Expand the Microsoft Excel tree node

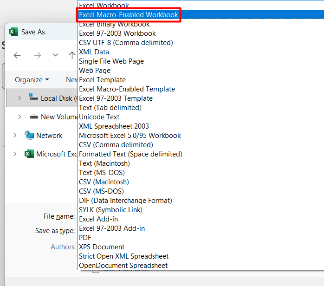15,154
